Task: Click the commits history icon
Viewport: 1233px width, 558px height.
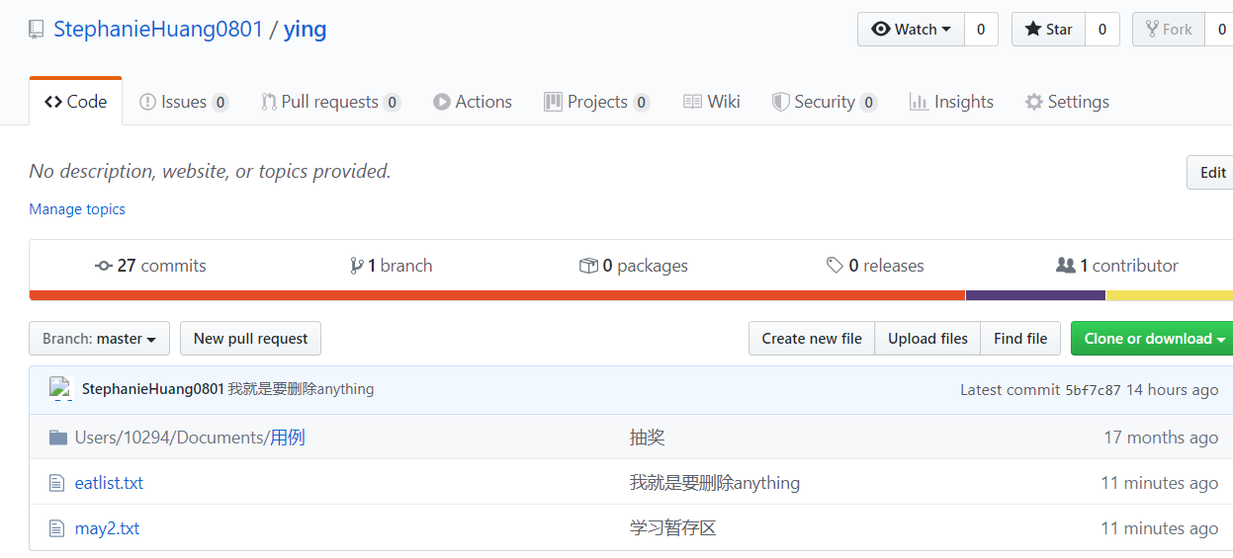Action: coord(104,266)
